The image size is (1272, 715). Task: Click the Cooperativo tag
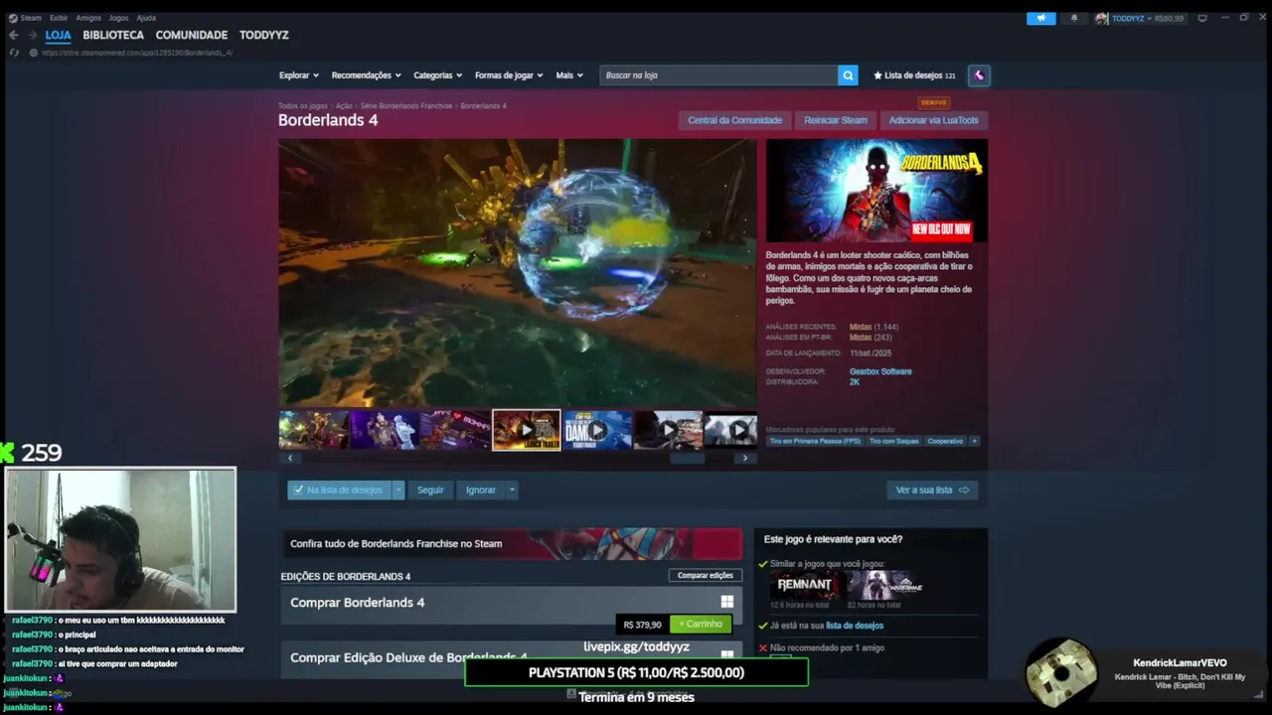coord(945,441)
